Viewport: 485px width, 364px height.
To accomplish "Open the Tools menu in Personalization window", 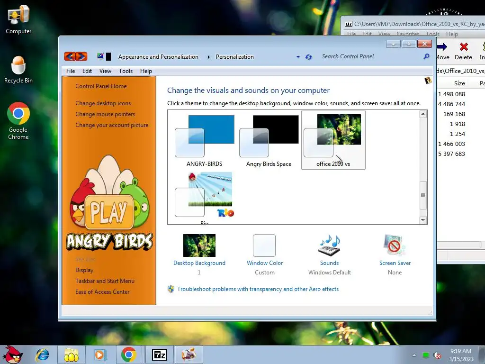I will coord(126,71).
